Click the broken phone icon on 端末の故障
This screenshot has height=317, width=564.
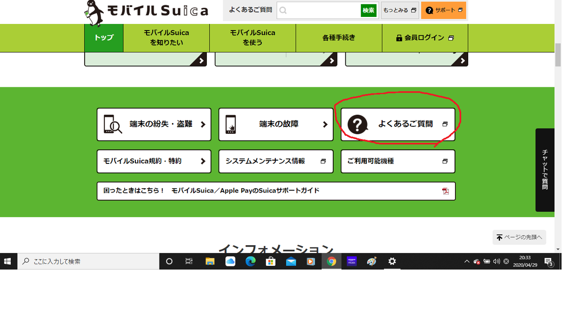tap(231, 124)
